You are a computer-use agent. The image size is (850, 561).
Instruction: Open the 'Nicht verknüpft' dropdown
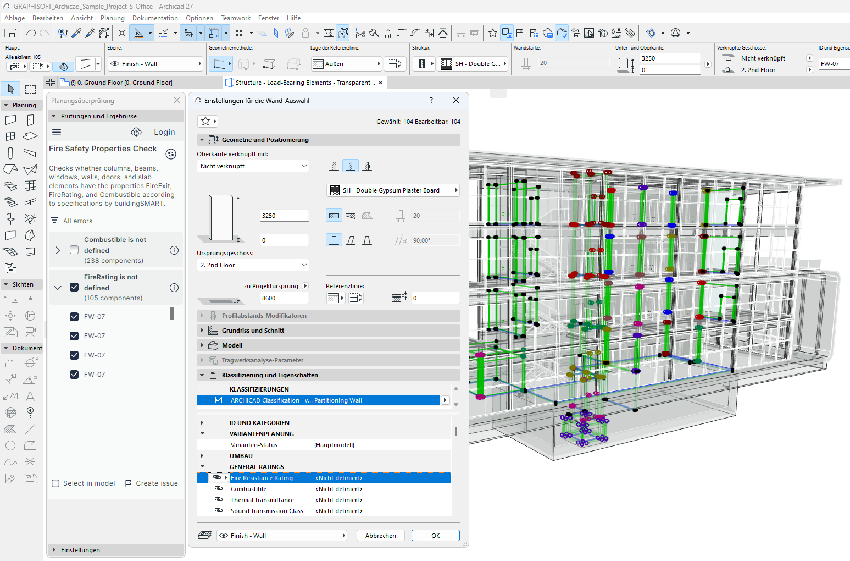point(253,166)
